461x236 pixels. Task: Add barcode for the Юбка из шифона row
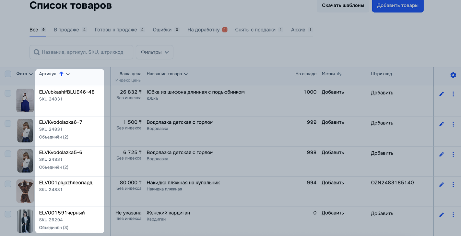click(x=382, y=93)
